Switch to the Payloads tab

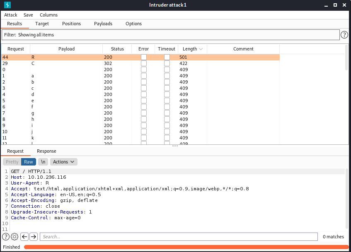103,24
